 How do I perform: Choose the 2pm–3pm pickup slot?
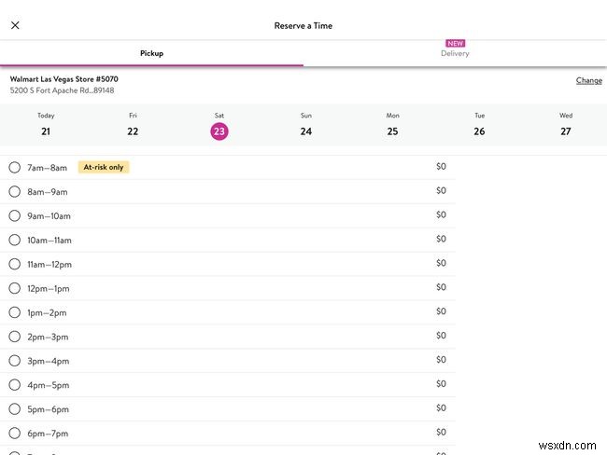point(15,337)
